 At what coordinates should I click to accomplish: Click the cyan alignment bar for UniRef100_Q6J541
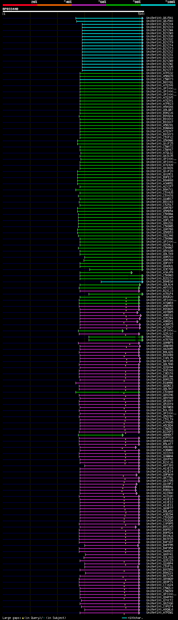pyautogui.click(x=110, y=18)
